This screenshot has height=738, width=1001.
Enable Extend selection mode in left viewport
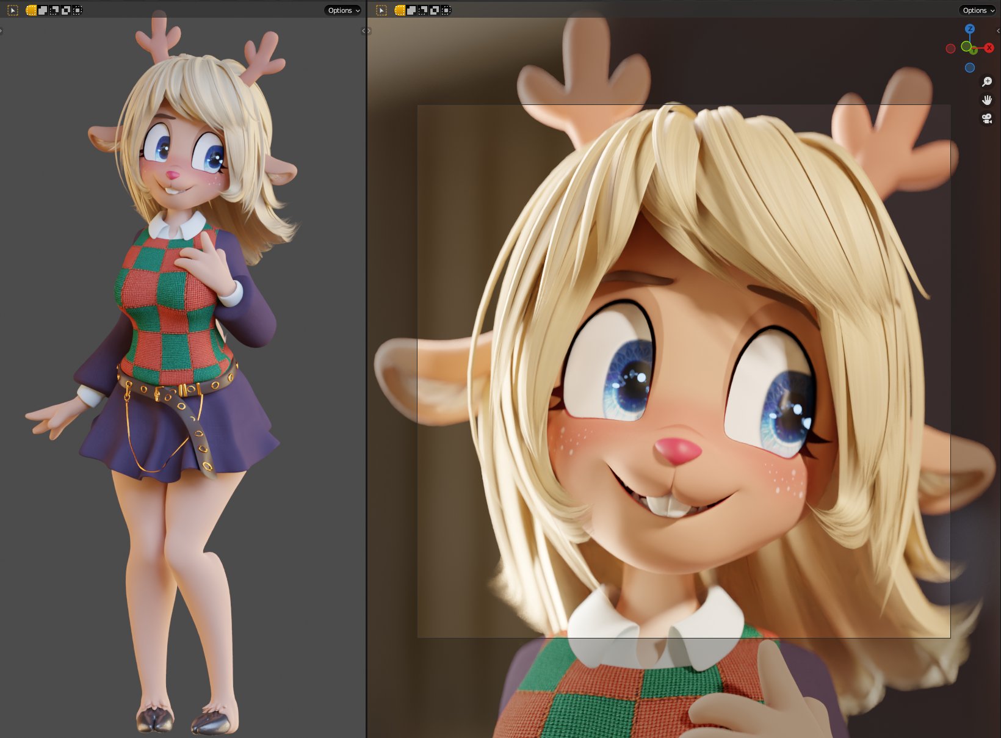pyautogui.click(x=43, y=10)
